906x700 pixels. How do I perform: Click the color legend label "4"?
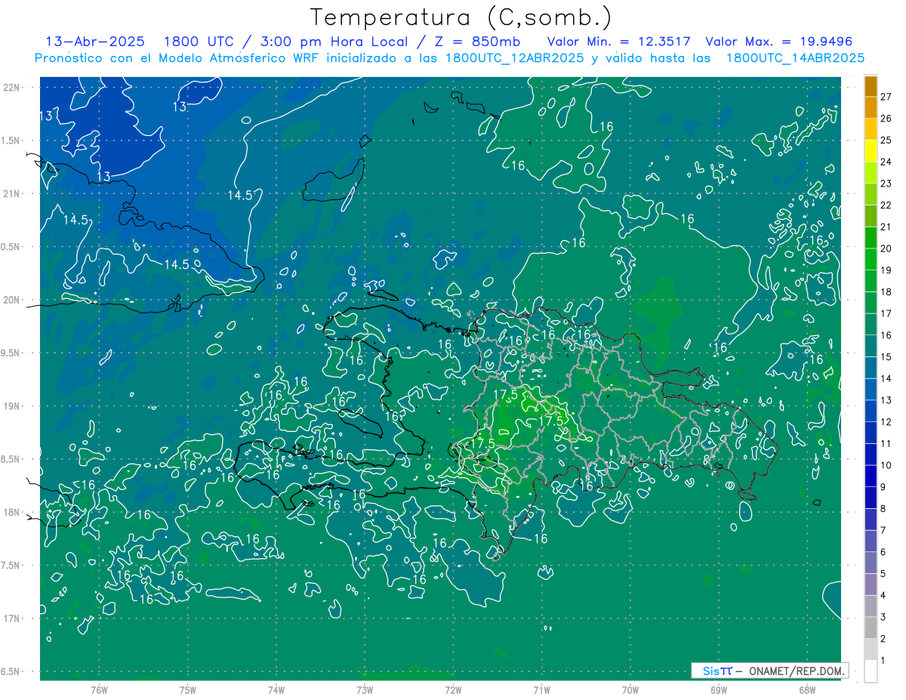pos(883,596)
